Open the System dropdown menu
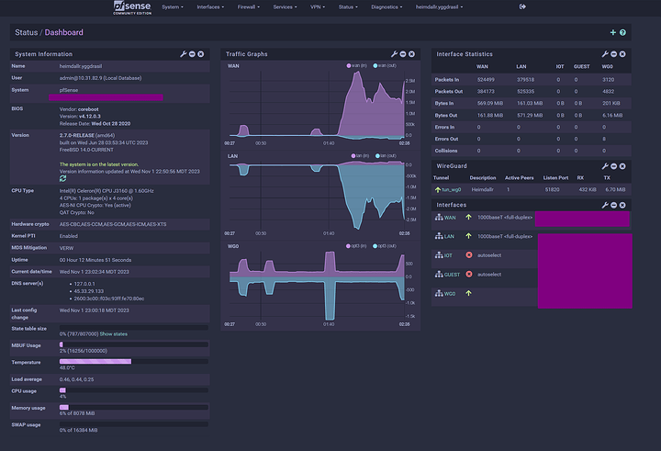 (173, 7)
